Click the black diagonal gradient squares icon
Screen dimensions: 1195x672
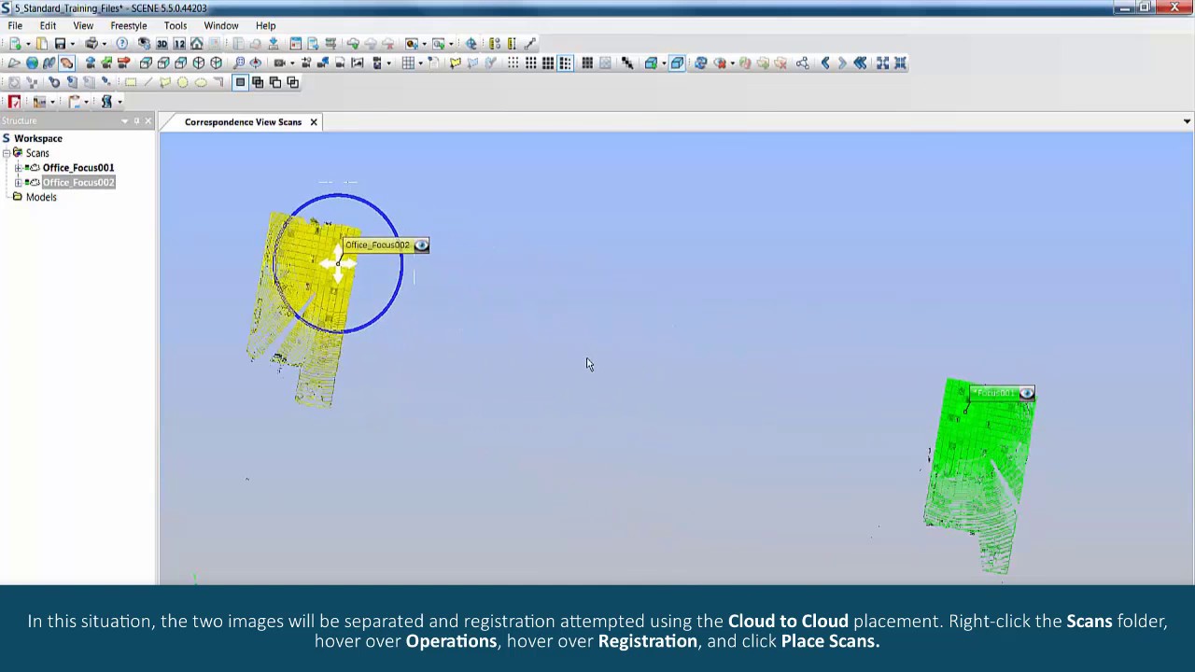coord(627,63)
